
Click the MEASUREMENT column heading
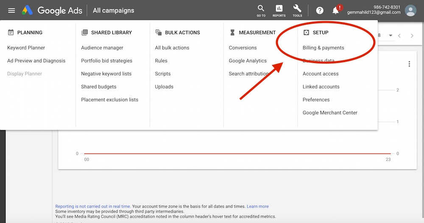pos(257,33)
